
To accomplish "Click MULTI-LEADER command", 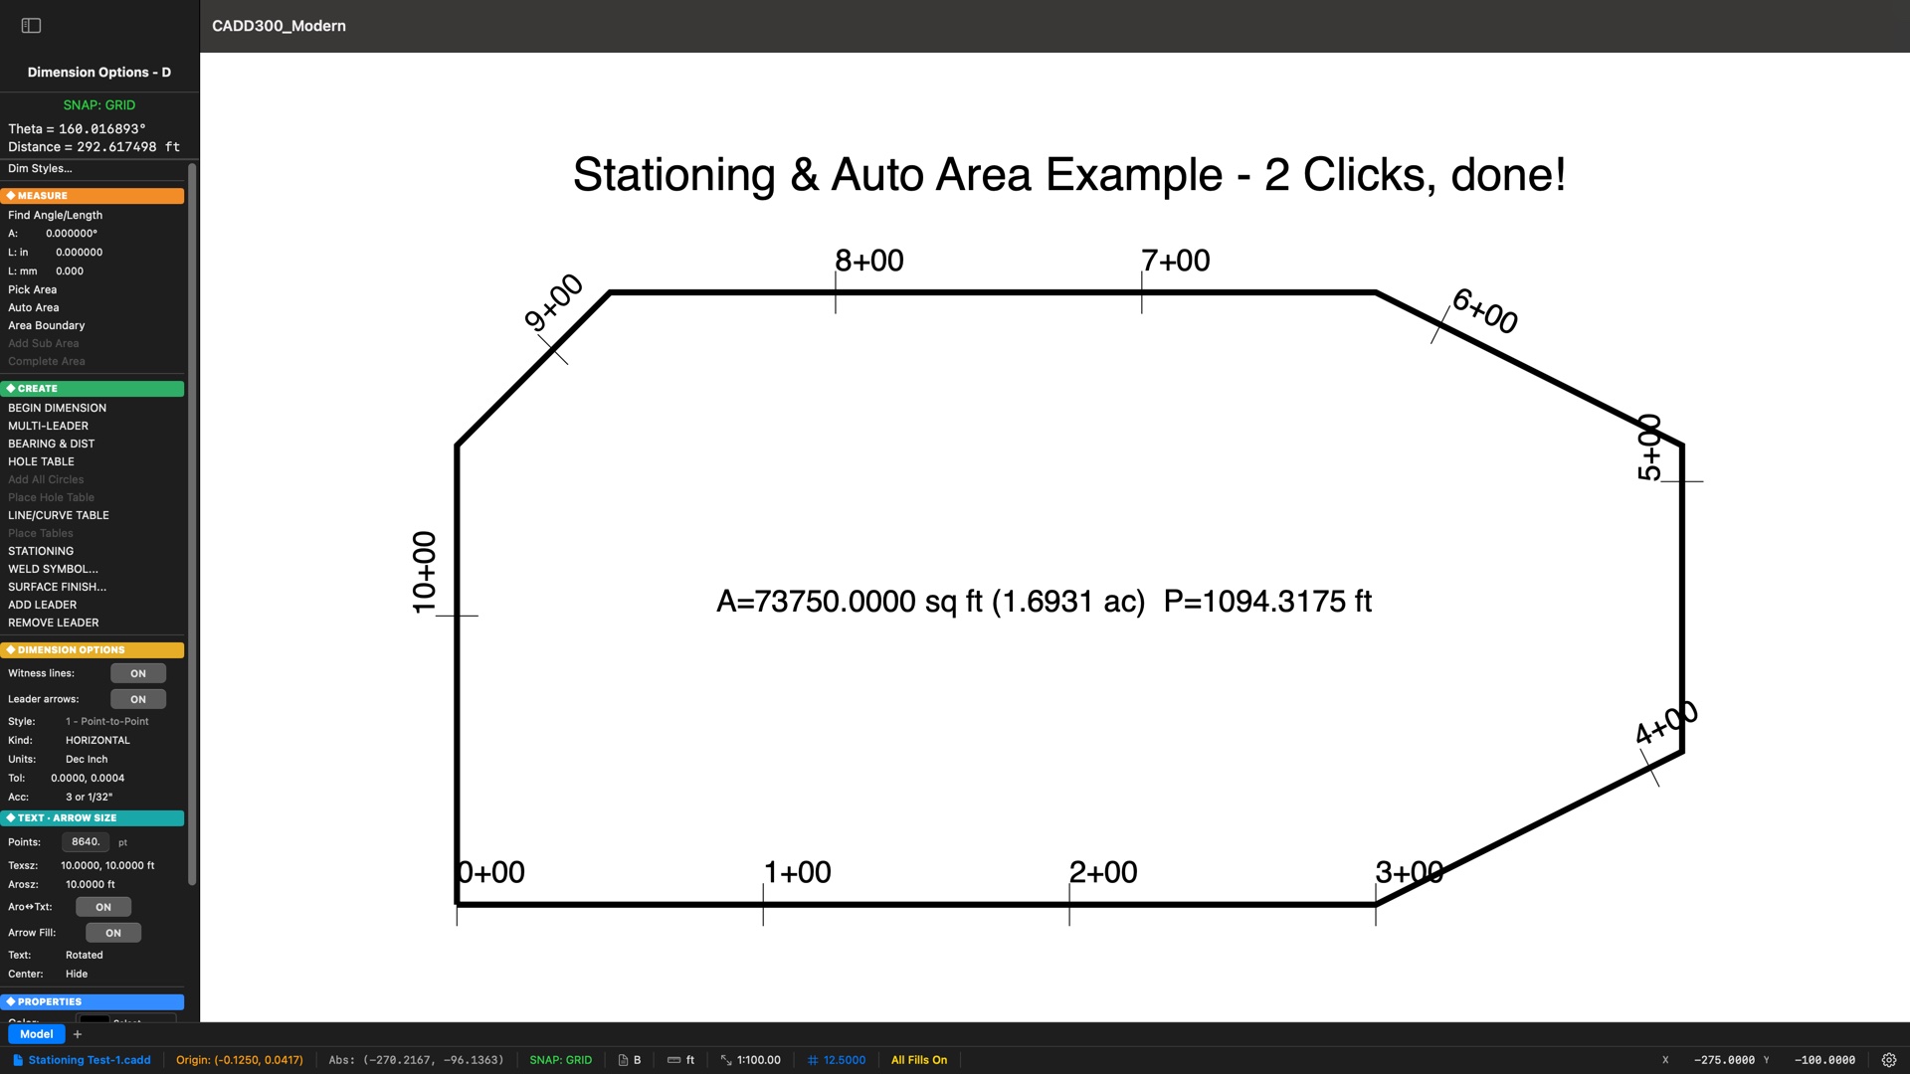I will click(49, 427).
